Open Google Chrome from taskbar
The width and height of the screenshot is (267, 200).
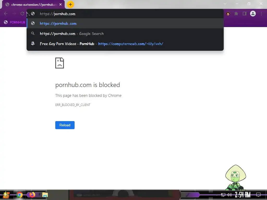pos(19,195)
